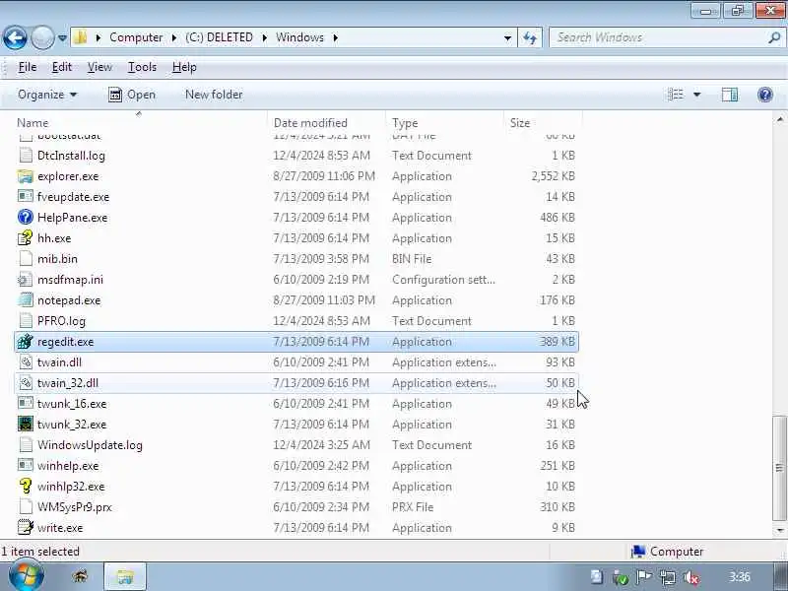Open the Edit menu
This screenshot has height=591, width=788.
(62, 67)
